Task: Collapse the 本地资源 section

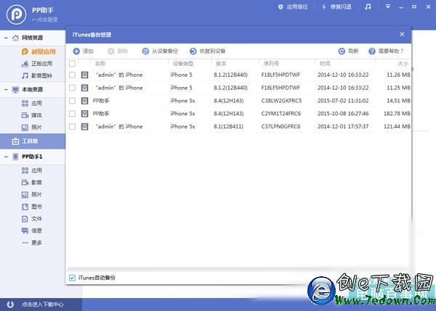Action: [6, 89]
